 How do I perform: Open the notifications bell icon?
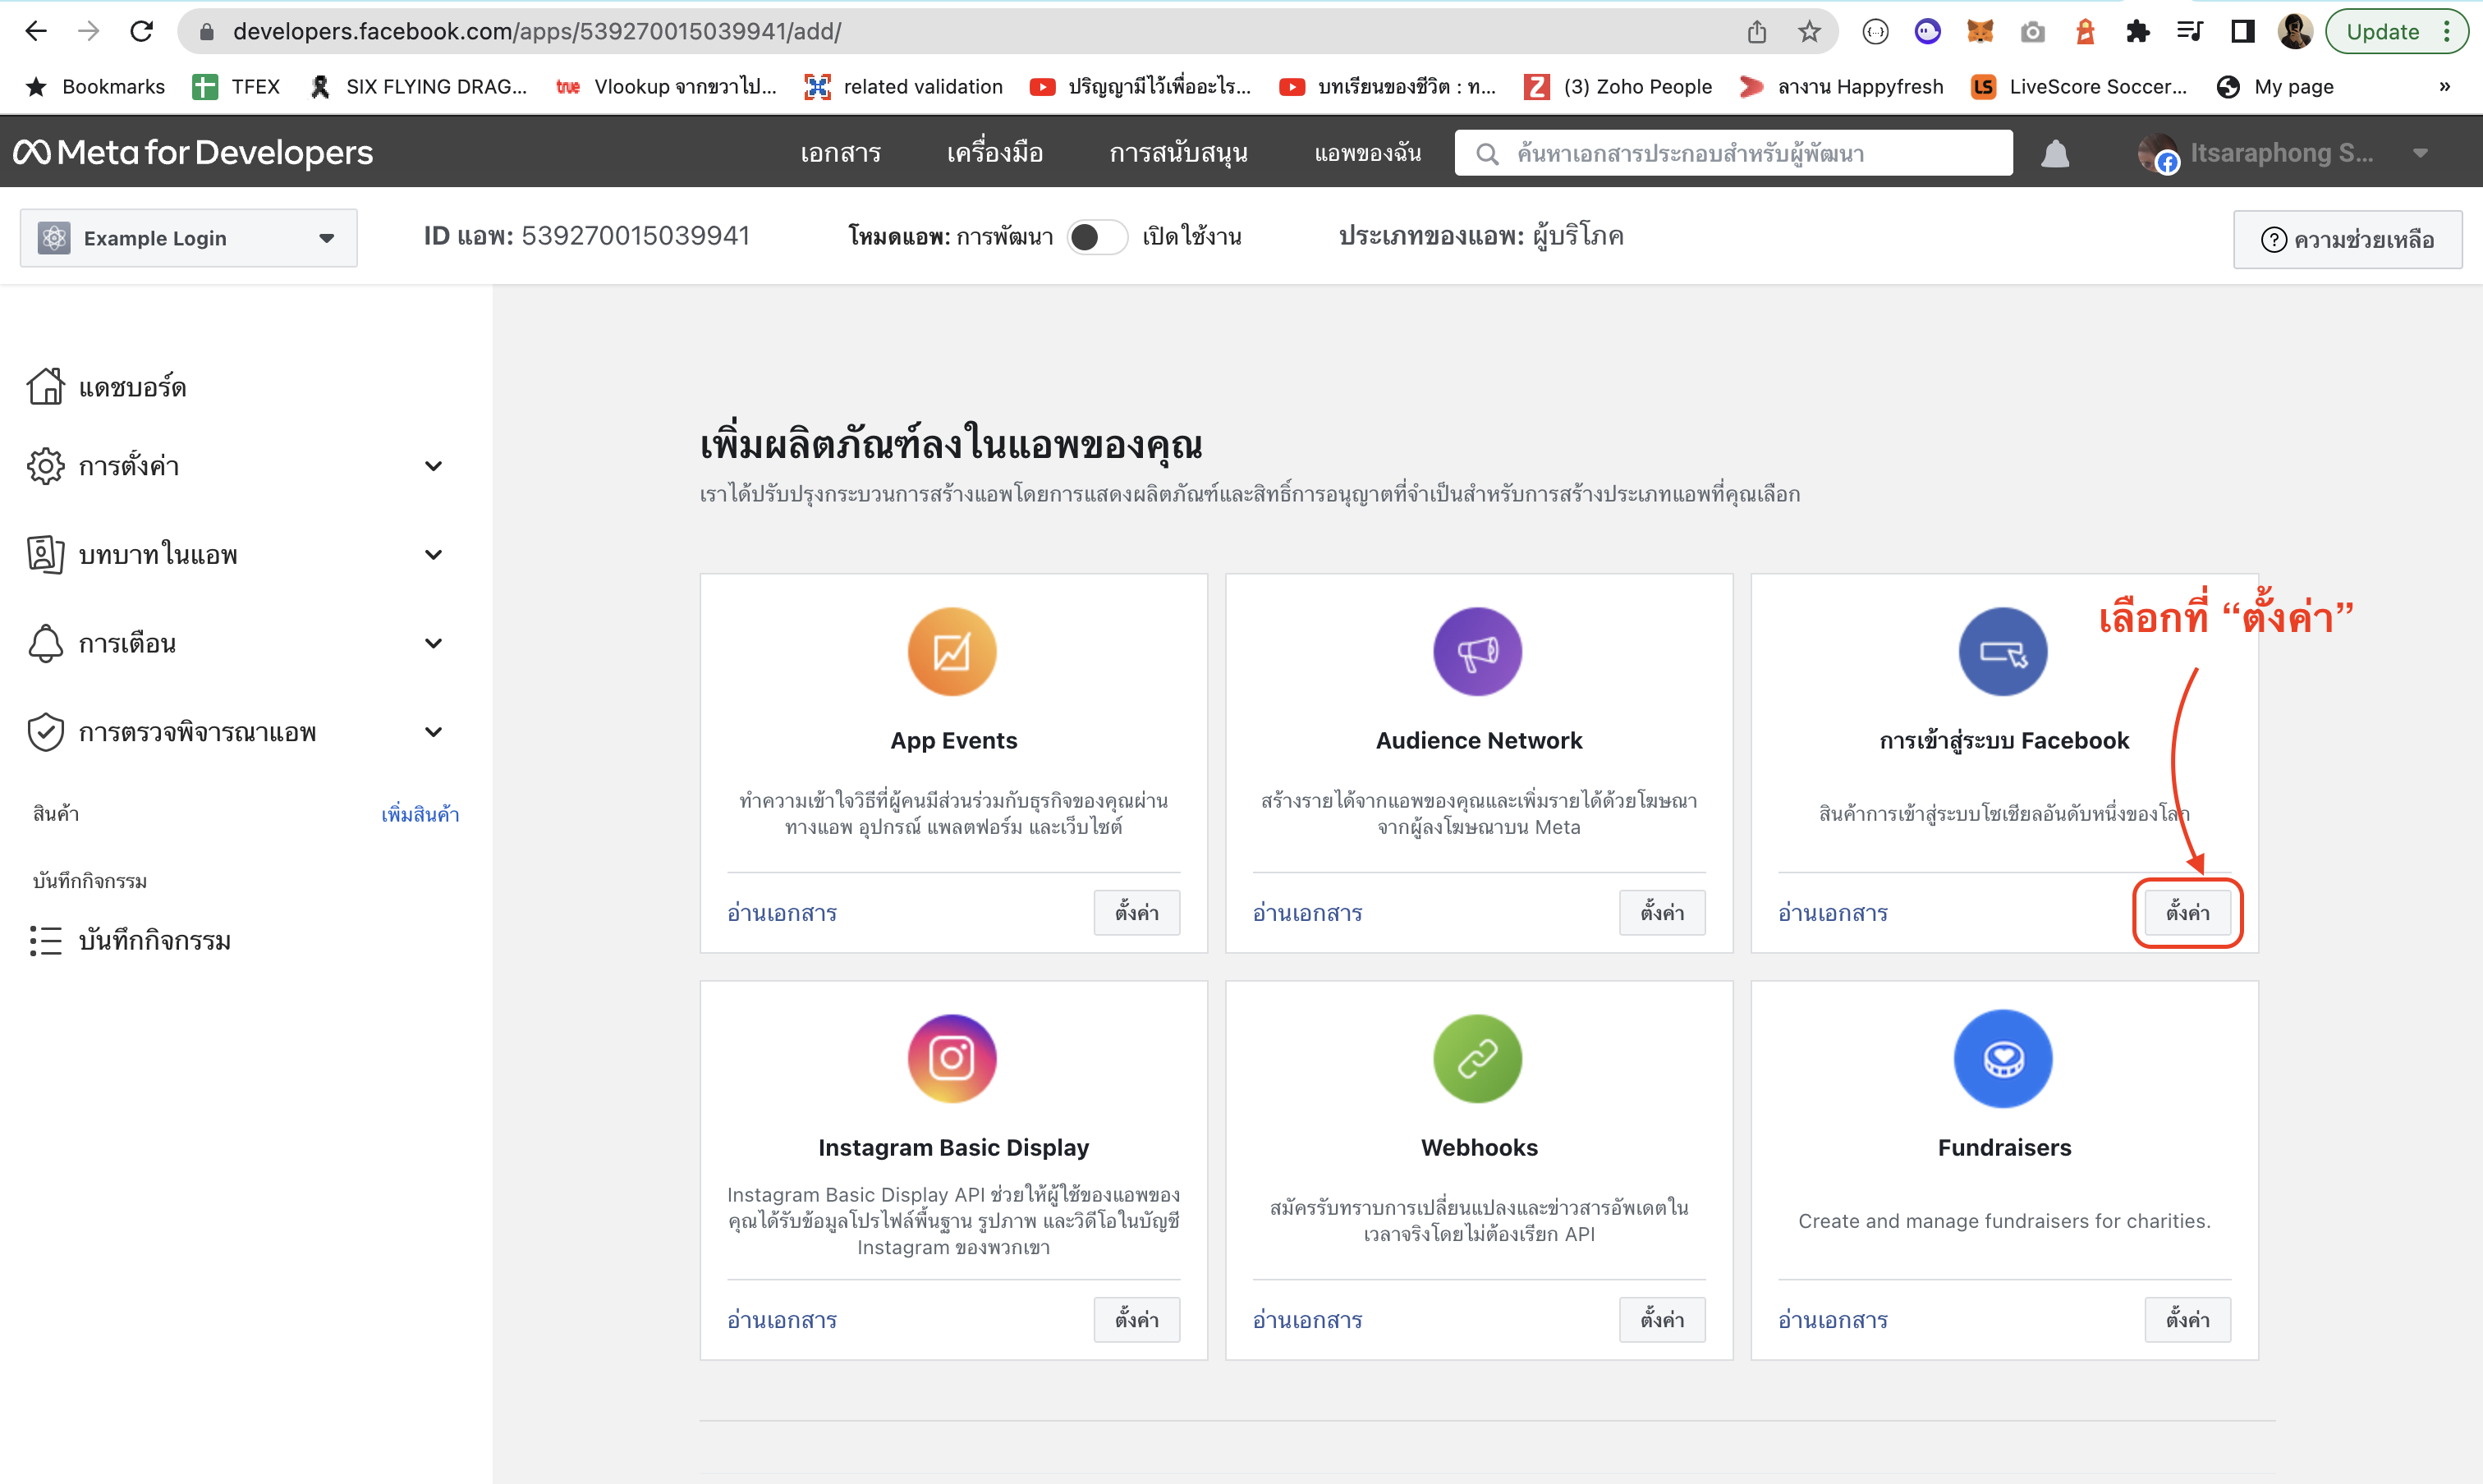(2055, 153)
